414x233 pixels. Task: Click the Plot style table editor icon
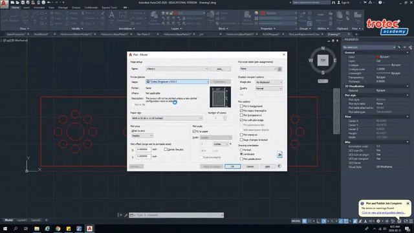tap(279, 69)
